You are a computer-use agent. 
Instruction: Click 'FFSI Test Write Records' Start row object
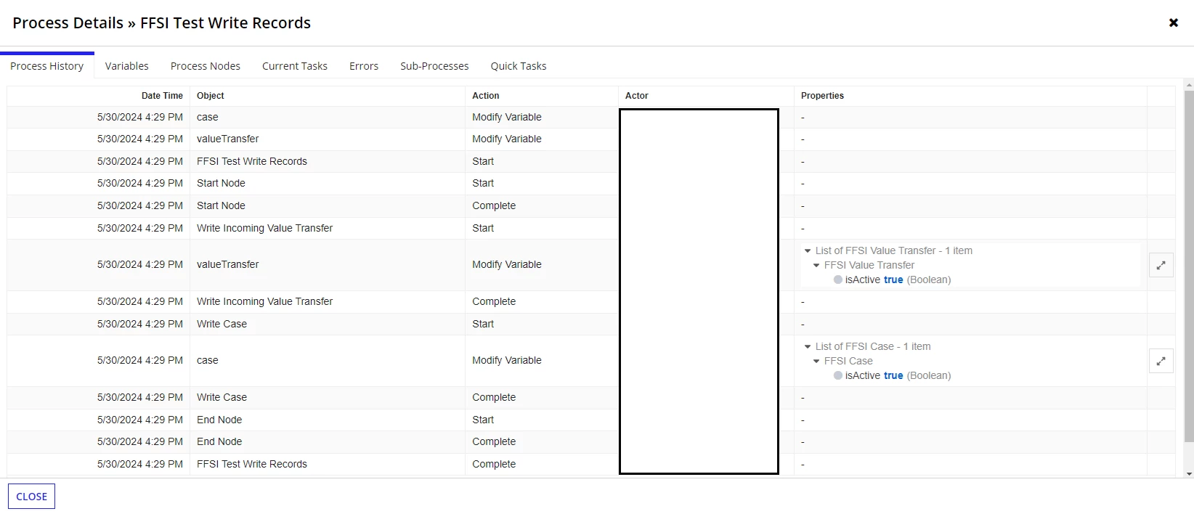tap(252, 161)
